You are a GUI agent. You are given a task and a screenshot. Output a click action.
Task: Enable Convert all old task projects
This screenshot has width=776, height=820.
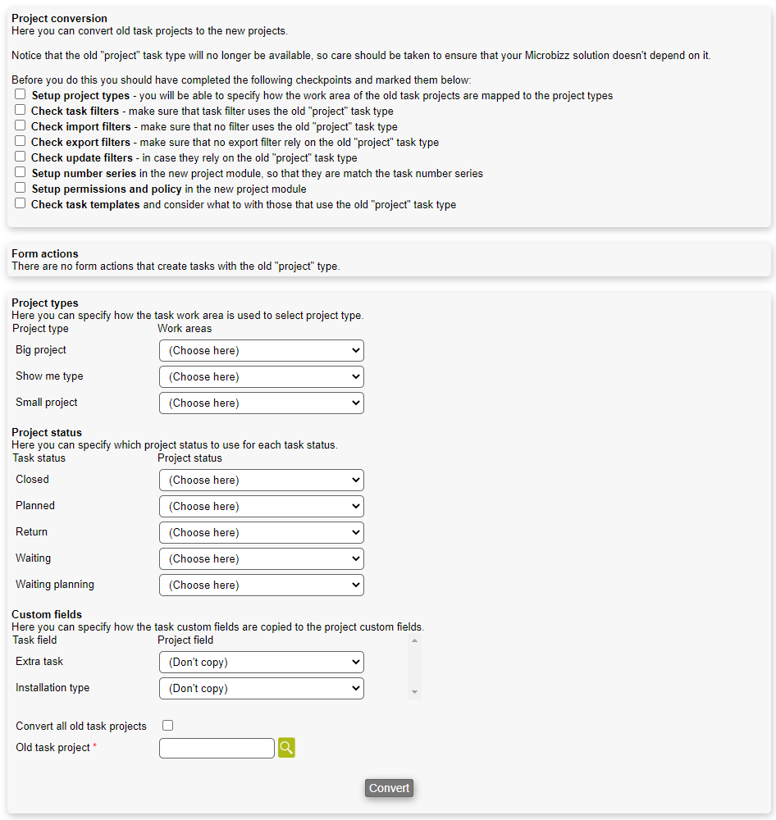pyautogui.click(x=168, y=726)
